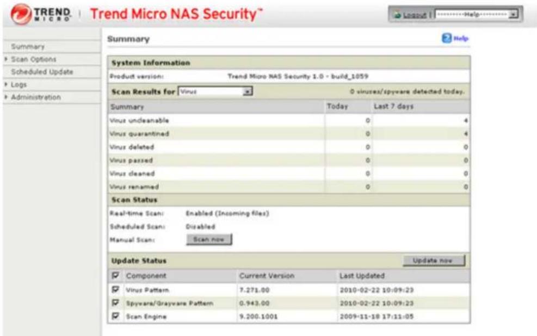Click the Virus deleted row label
This screenshot has height=336, width=537.
click(132, 147)
